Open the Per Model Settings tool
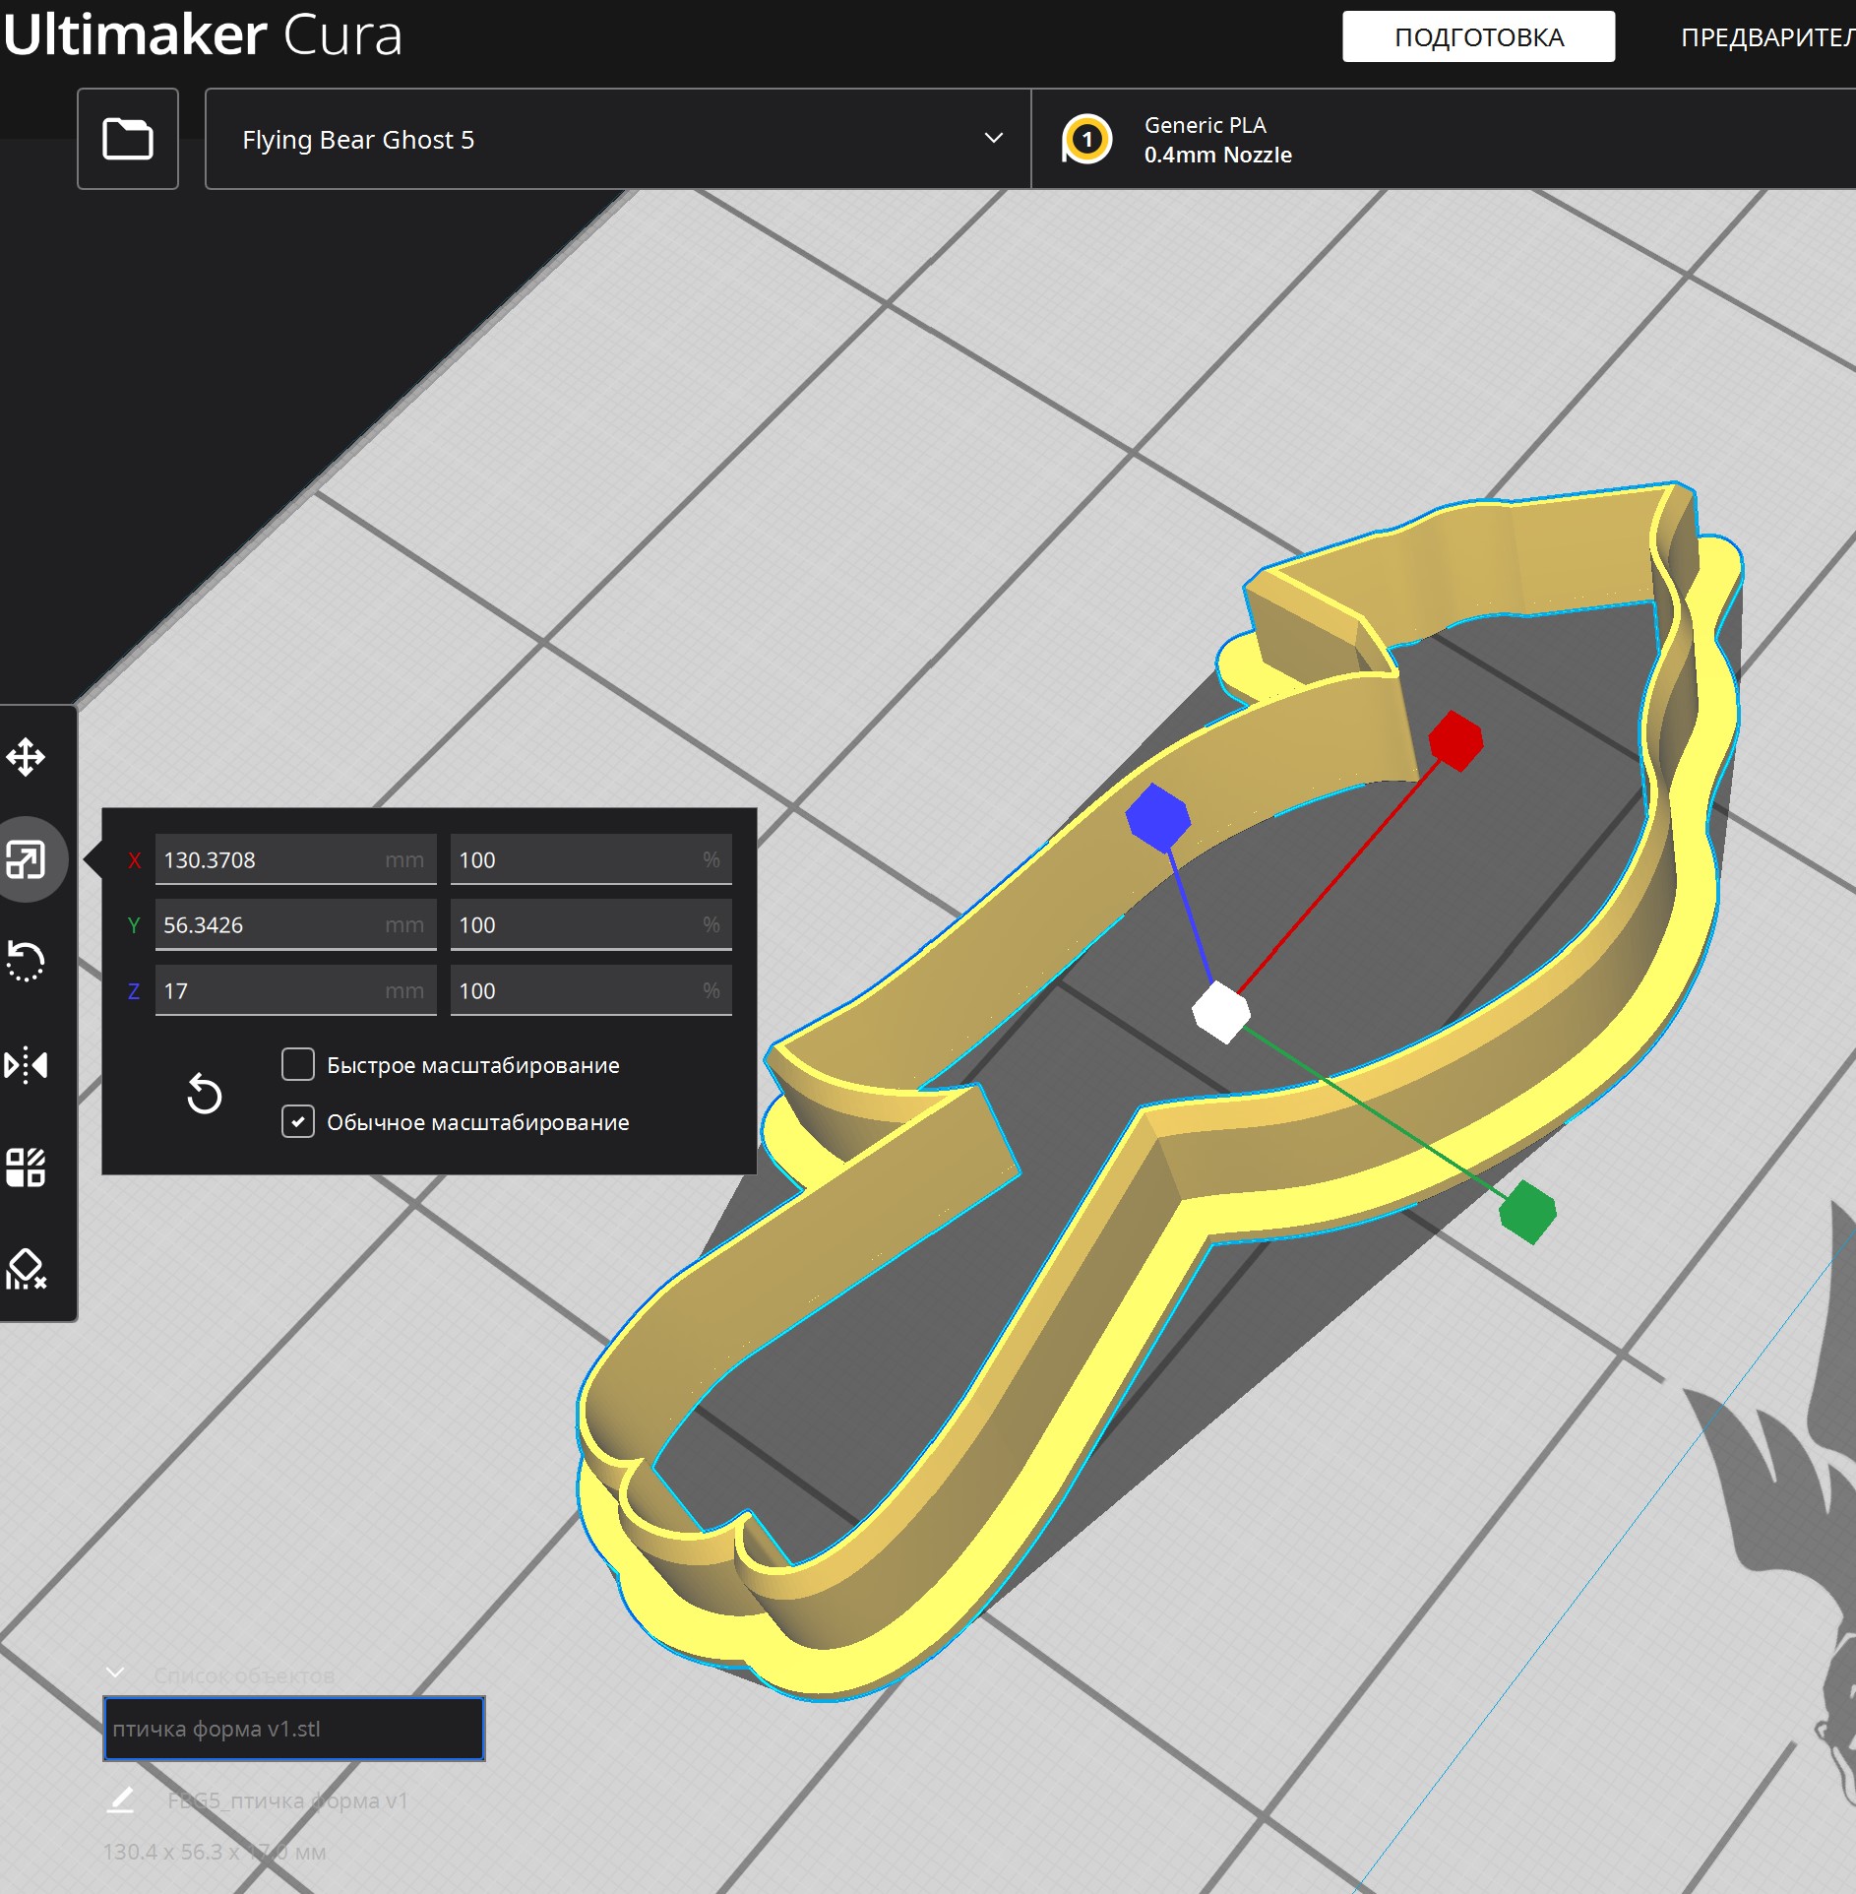Screen dimensions: 1856x1894 [x=26, y=1168]
